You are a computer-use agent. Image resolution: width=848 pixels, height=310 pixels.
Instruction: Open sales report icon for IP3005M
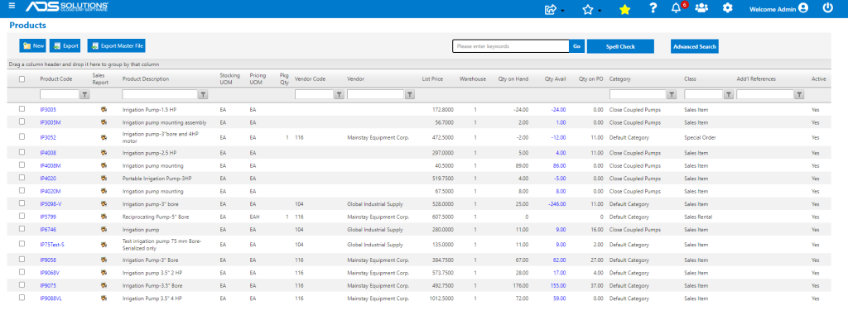point(104,122)
